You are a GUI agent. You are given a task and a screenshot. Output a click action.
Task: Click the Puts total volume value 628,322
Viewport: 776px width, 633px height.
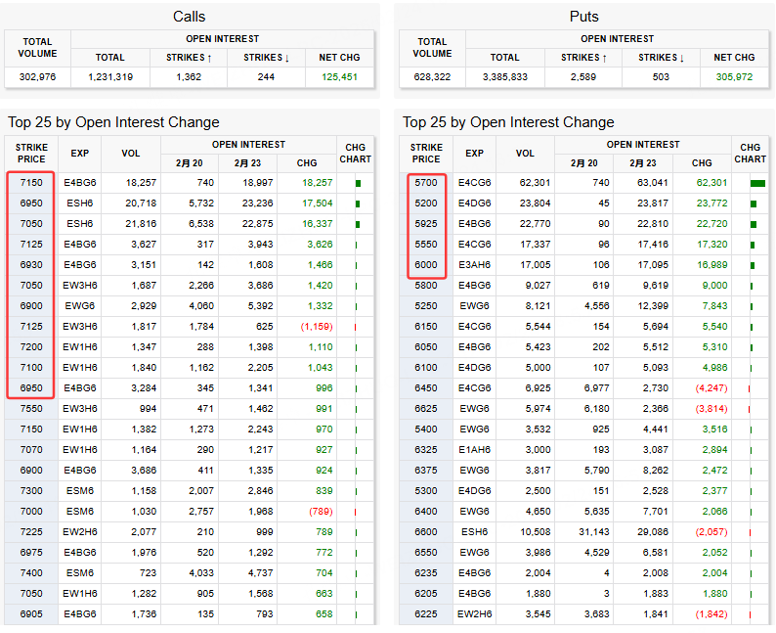432,76
